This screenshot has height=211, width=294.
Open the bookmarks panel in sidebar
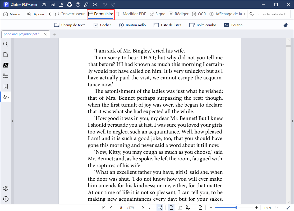[x=6, y=86]
